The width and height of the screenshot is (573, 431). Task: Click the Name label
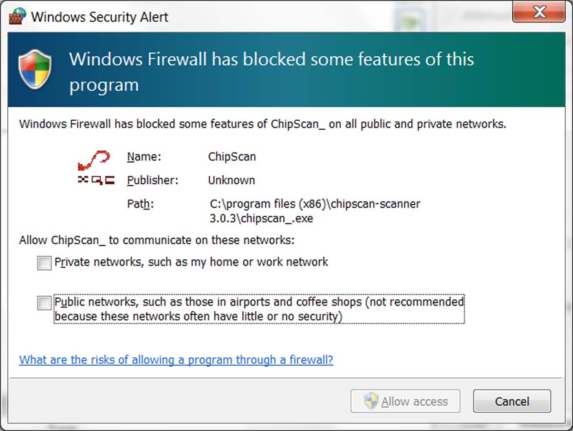point(144,156)
